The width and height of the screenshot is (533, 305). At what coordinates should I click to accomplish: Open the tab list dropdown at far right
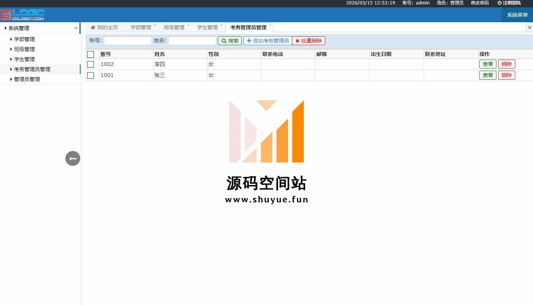click(x=529, y=27)
